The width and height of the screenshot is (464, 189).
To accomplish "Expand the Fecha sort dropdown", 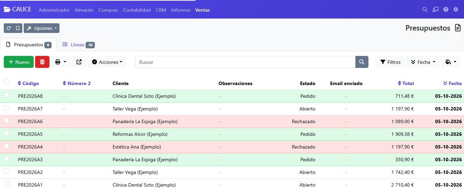I will [423, 62].
